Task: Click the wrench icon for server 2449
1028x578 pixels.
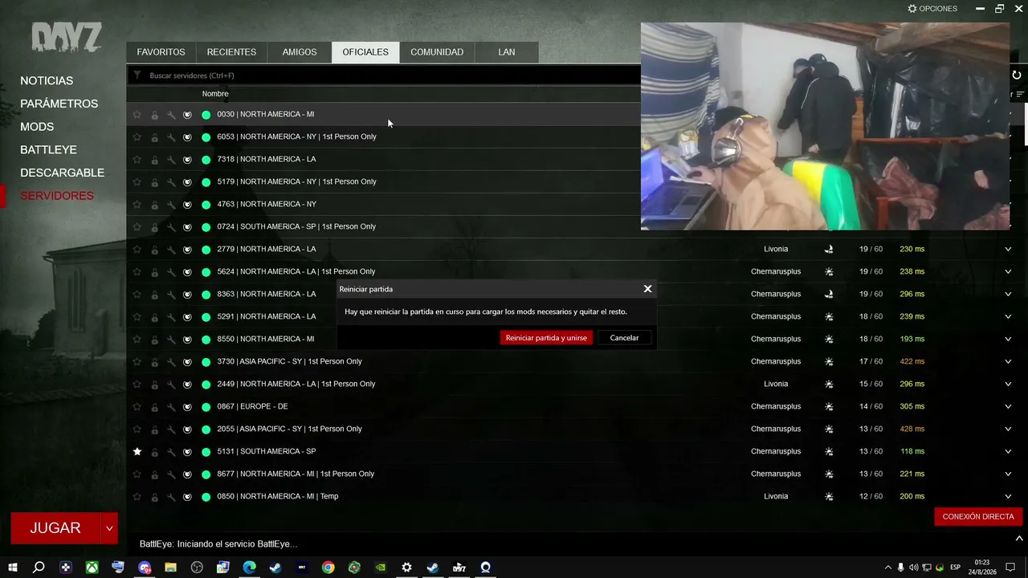Action: click(171, 385)
